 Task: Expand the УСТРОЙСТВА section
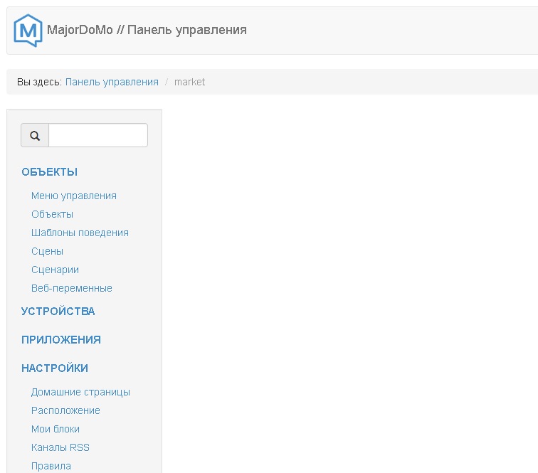coord(58,311)
